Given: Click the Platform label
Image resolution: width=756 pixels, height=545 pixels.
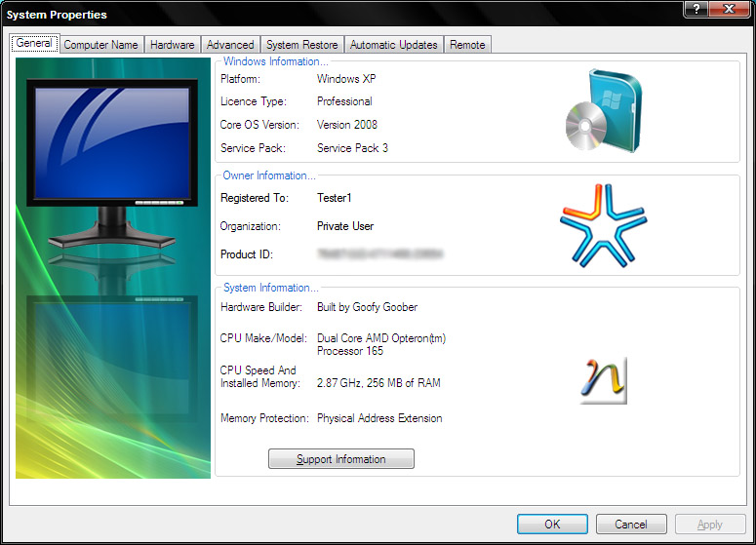Looking at the screenshot, I should click(x=240, y=79).
